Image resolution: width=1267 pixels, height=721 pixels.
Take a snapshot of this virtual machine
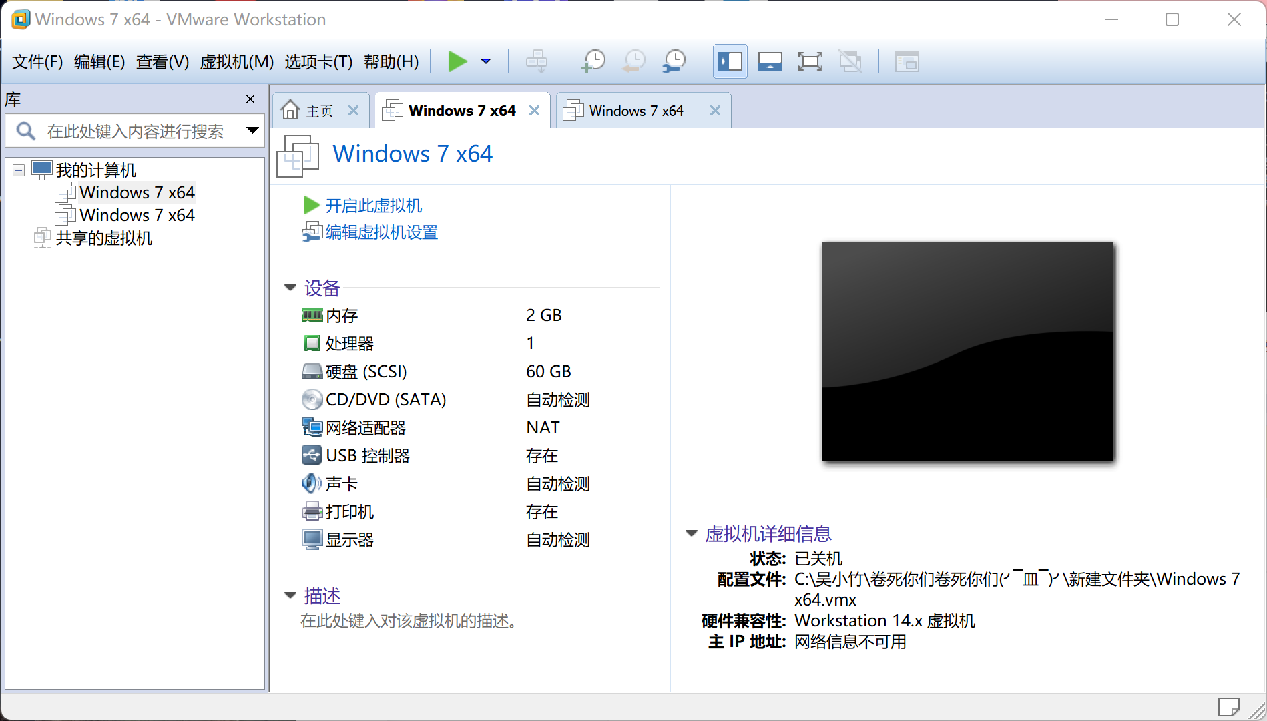593,61
